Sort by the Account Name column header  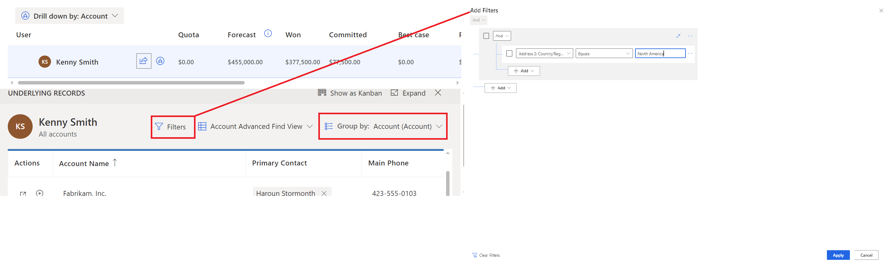pyautogui.click(x=84, y=164)
